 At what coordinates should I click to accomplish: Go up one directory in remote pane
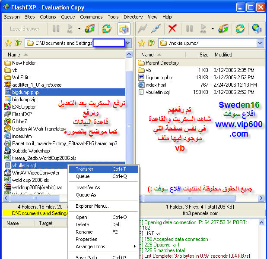click(x=151, y=43)
